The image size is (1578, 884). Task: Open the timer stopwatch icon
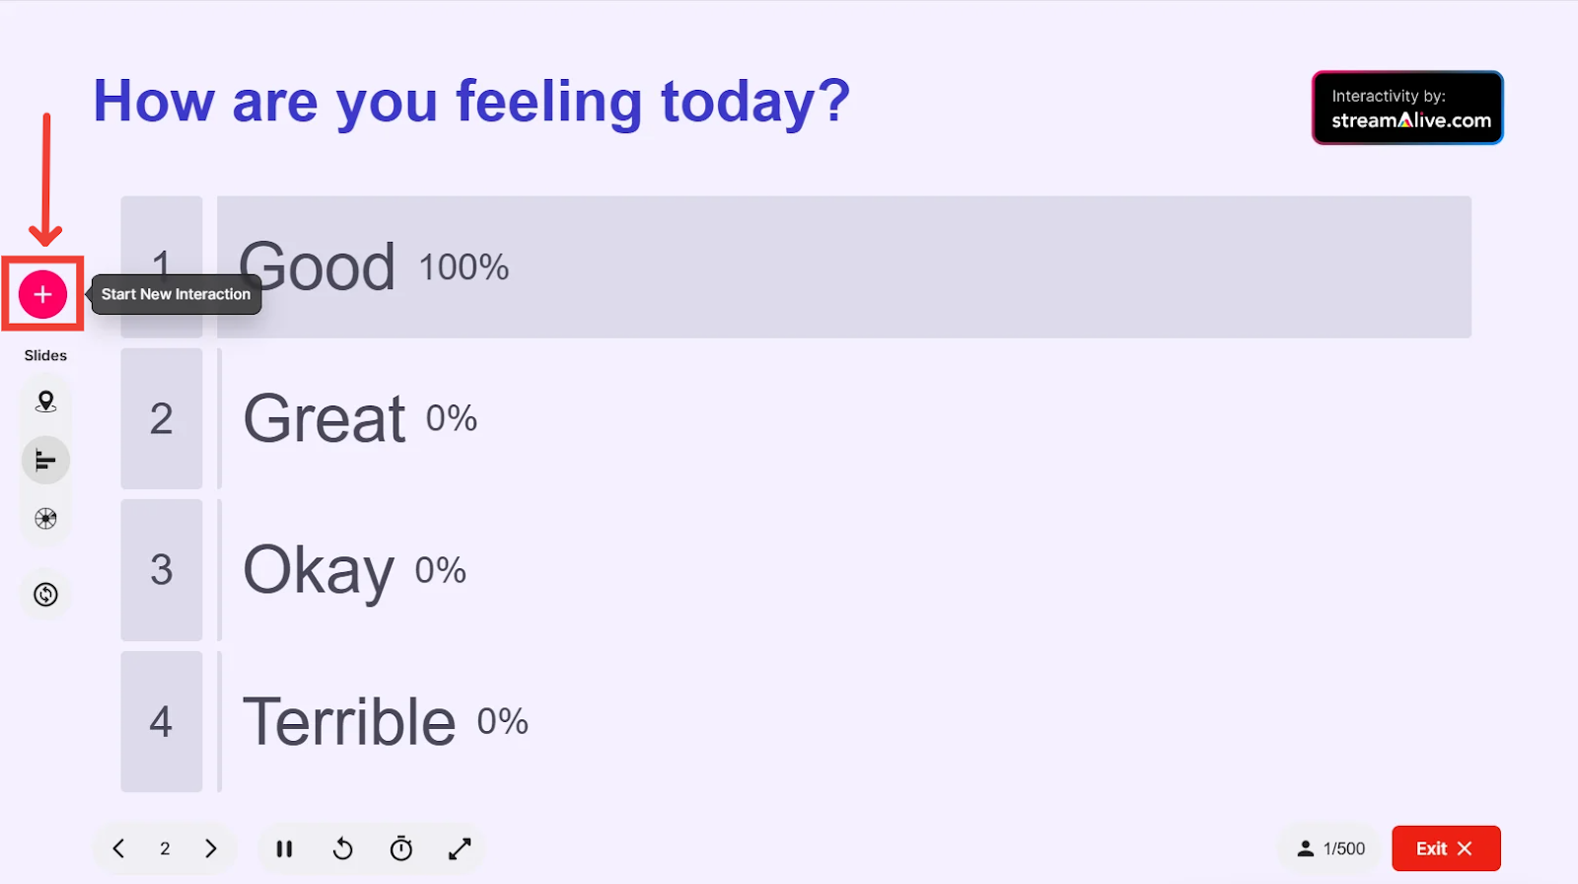point(401,848)
